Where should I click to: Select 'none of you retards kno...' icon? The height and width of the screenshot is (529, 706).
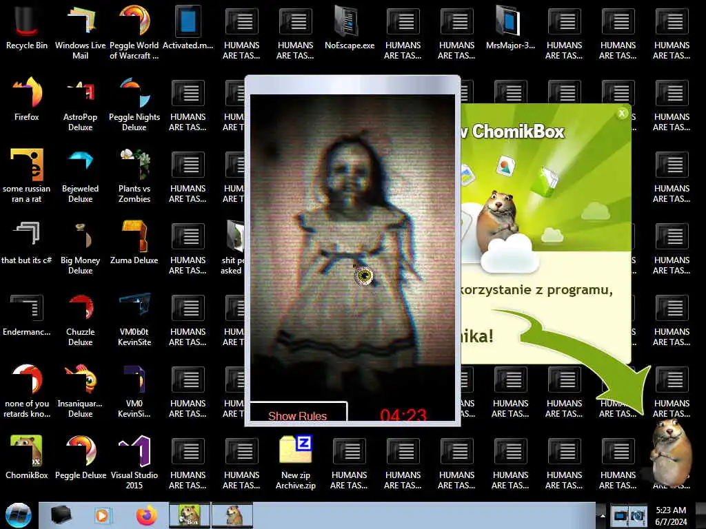tap(27, 391)
